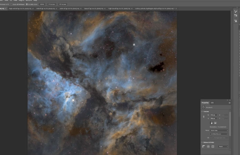Open the Fill Background Color dropdown
This screenshot has height=155, width=240.
pyautogui.click(x=220, y=138)
